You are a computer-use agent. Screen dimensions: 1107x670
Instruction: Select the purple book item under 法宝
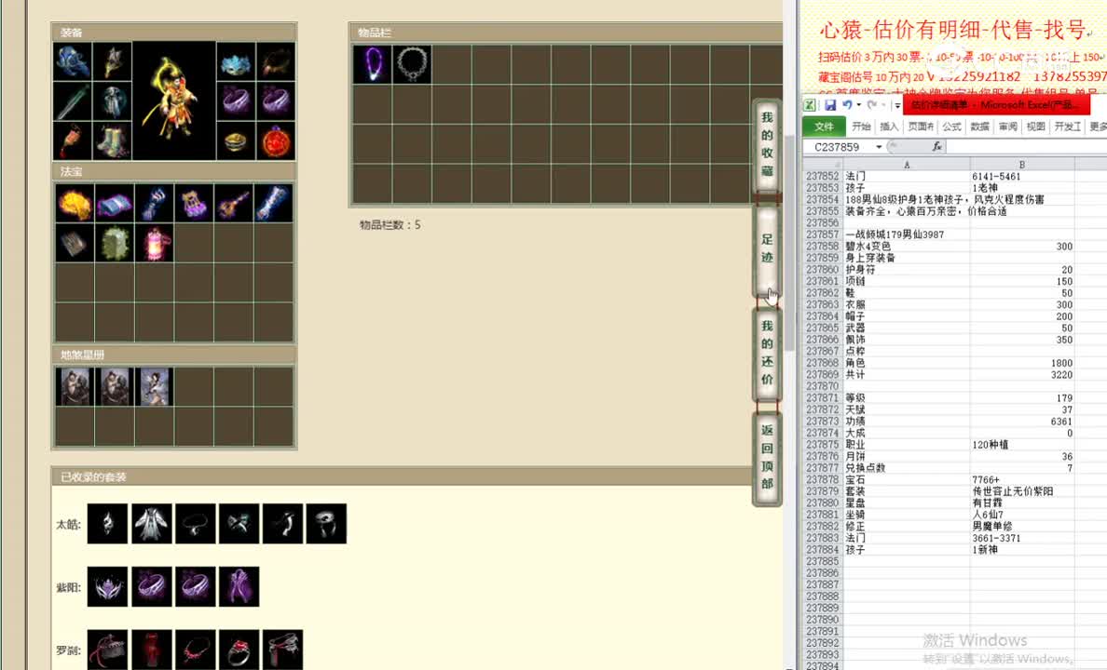tap(115, 204)
